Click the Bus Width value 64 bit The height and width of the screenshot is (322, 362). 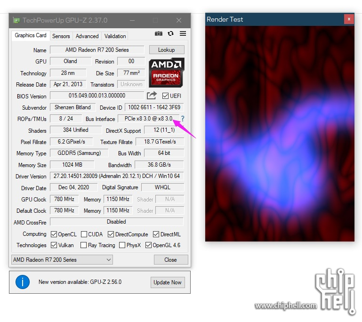164,153
